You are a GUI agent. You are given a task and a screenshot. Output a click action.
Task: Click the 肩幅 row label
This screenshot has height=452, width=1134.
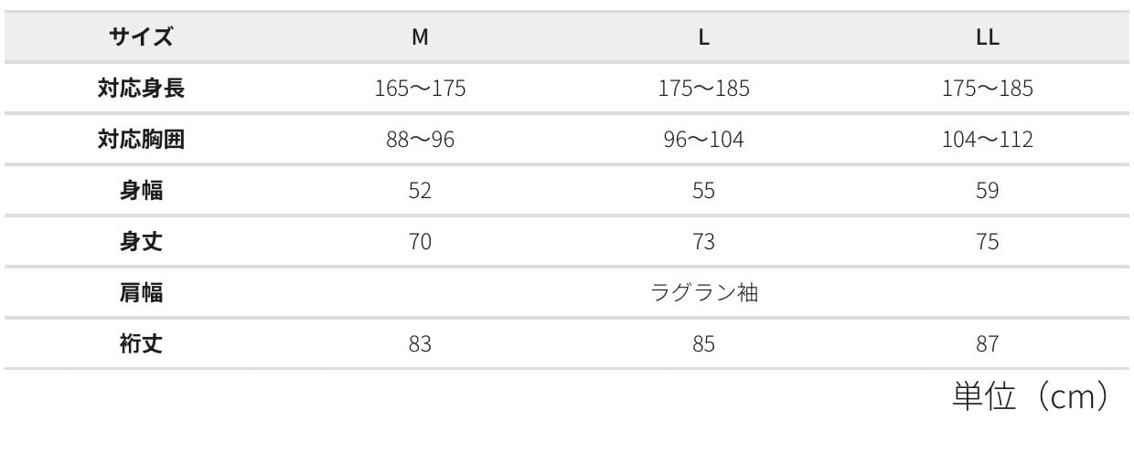coord(141,293)
